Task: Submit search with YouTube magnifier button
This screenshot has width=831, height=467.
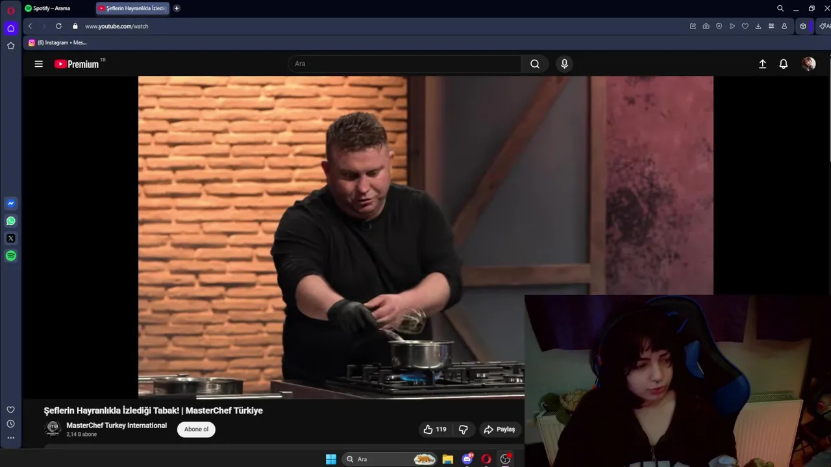Action: (535, 64)
